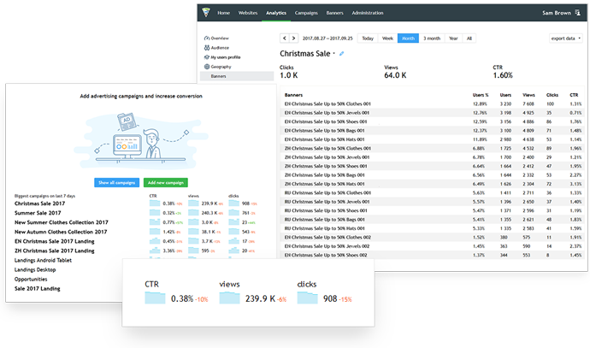The width and height of the screenshot is (590, 348).
Task: Select the Geography globe icon
Action: pos(207,67)
